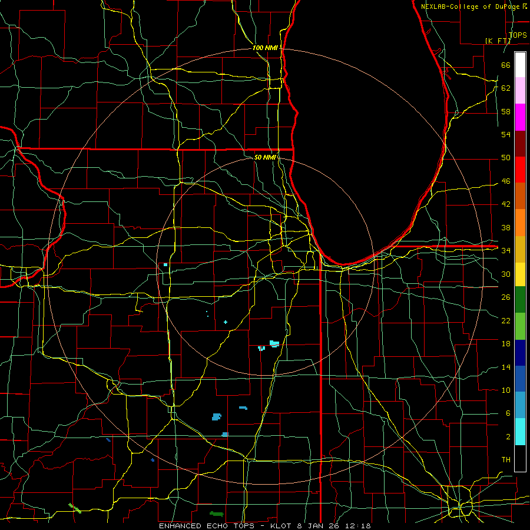Viewport: 530px width, 530px height.
Task: Click the bright yellow legend swatch
Action: coord(520,274)
